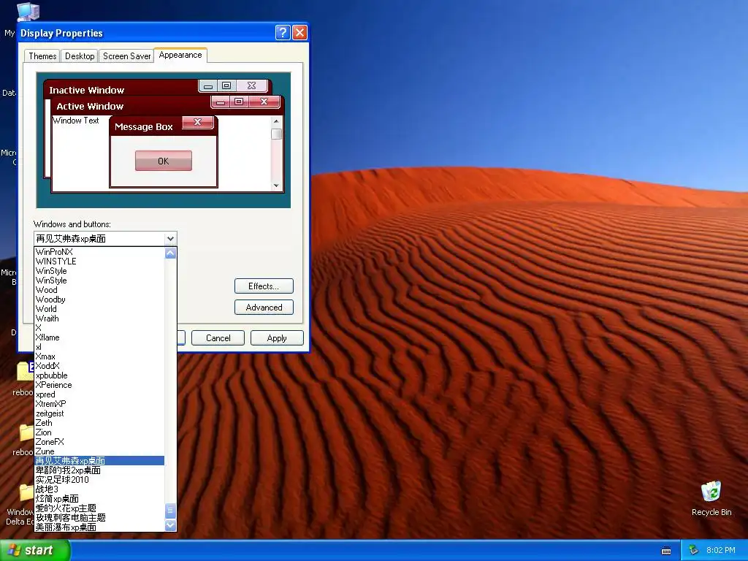Click the 8:02 PM clock
The image size is (748, 561).
pos(721,551)
